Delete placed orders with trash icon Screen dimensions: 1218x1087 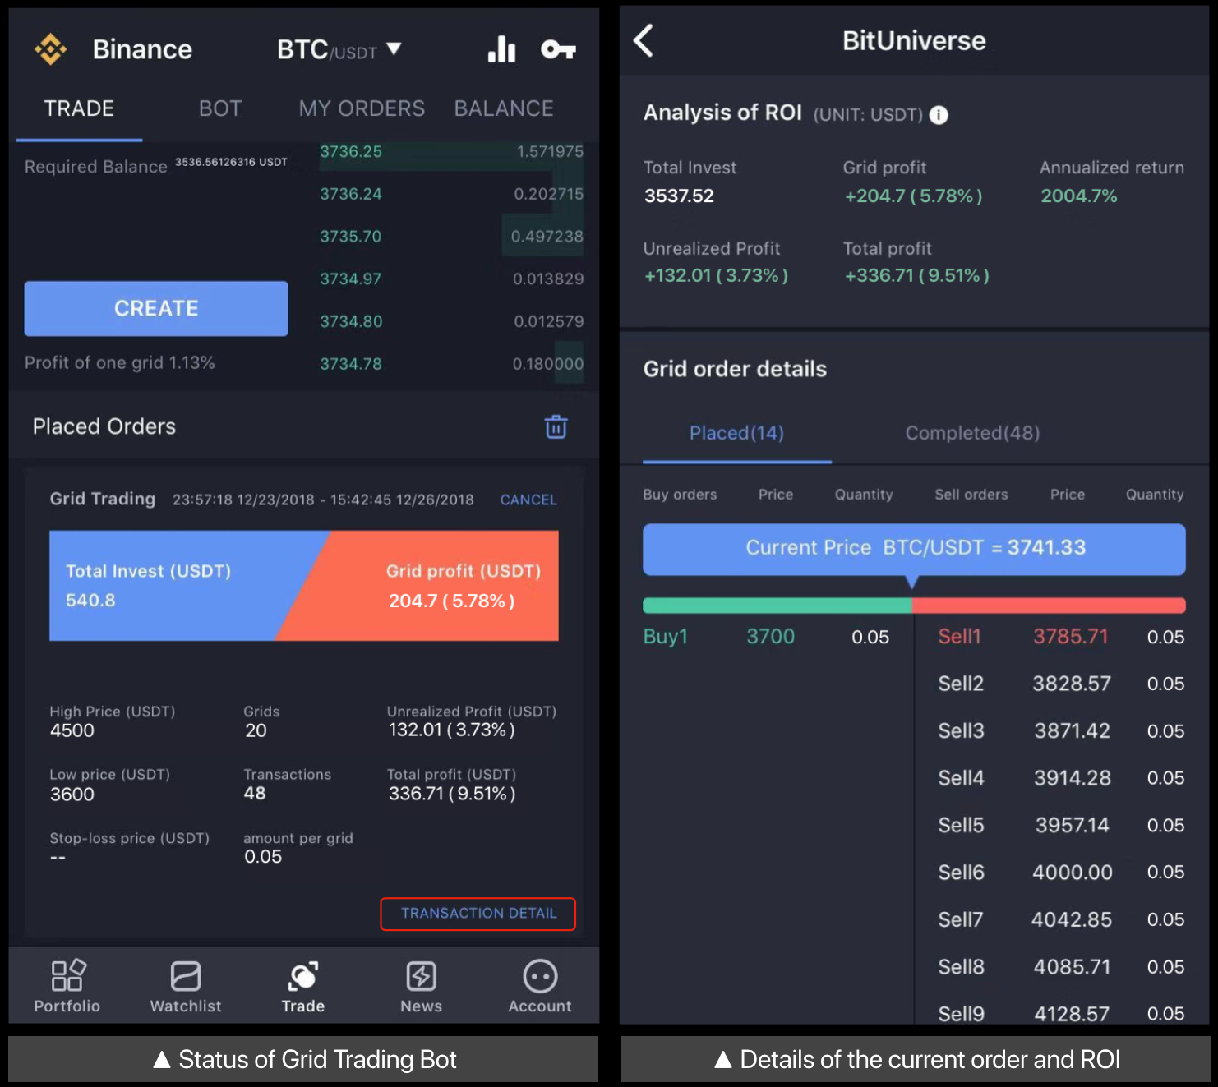point(556,426)
